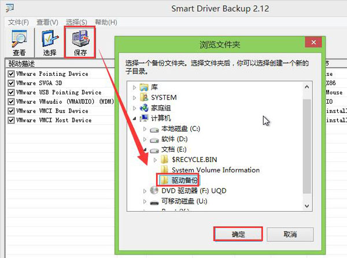
Task: Select the $RECYCLE.BIN folder icon
Action: pyautogui.click(x=164, y=159)
